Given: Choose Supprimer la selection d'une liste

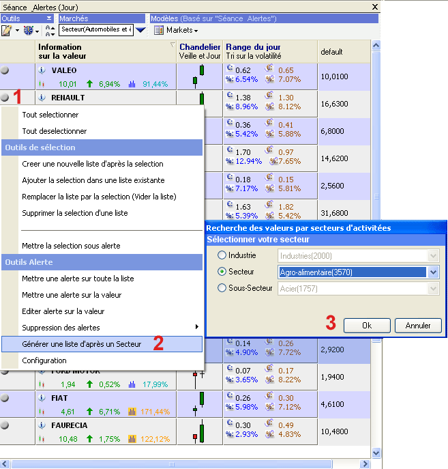Looking at the screenshot, I should (102, 213).
